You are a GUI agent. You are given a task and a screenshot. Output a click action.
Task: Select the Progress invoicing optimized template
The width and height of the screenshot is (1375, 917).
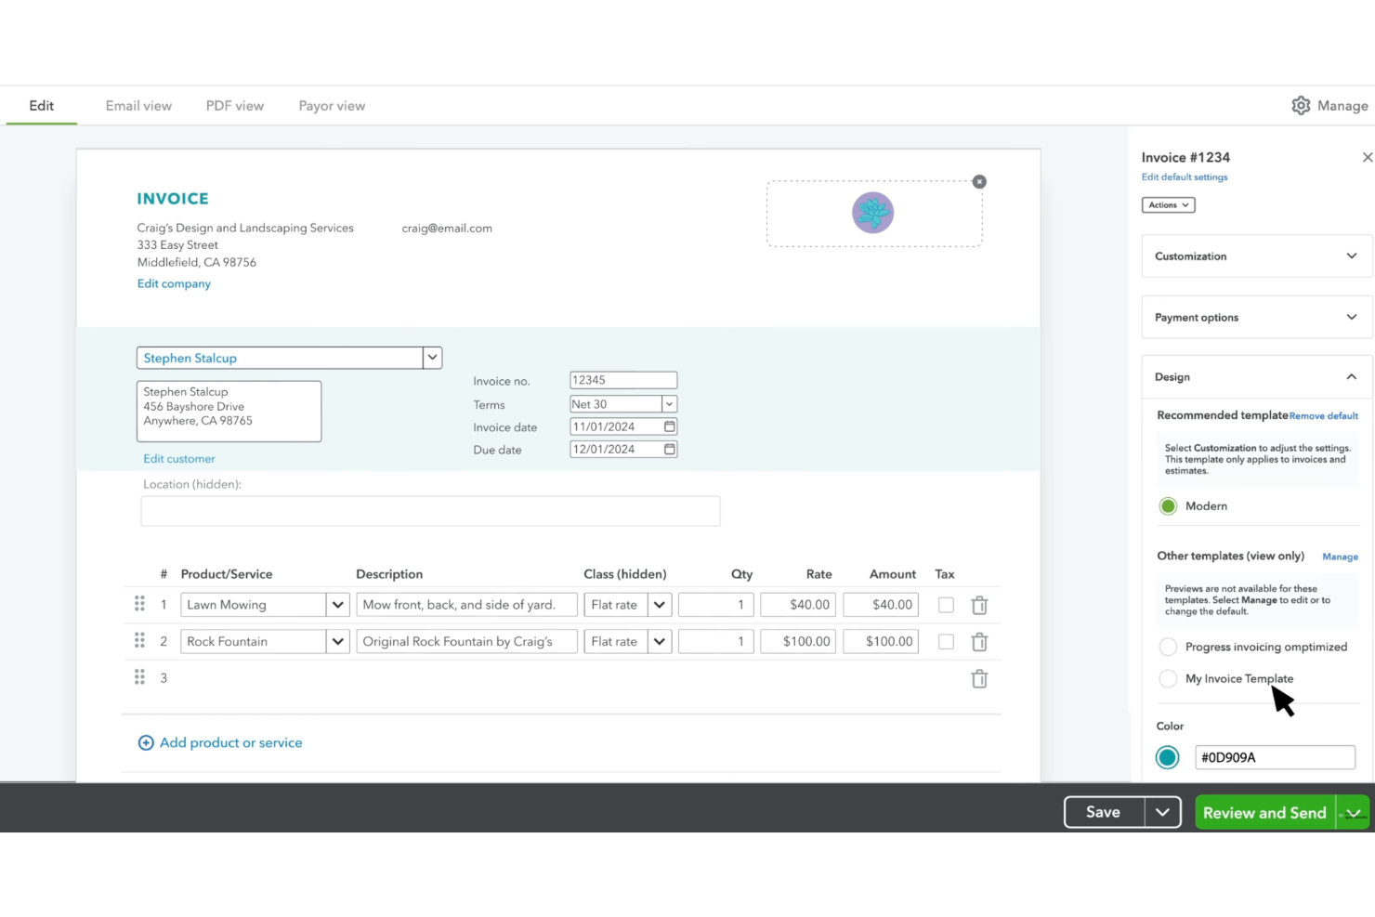(1168, 647)
